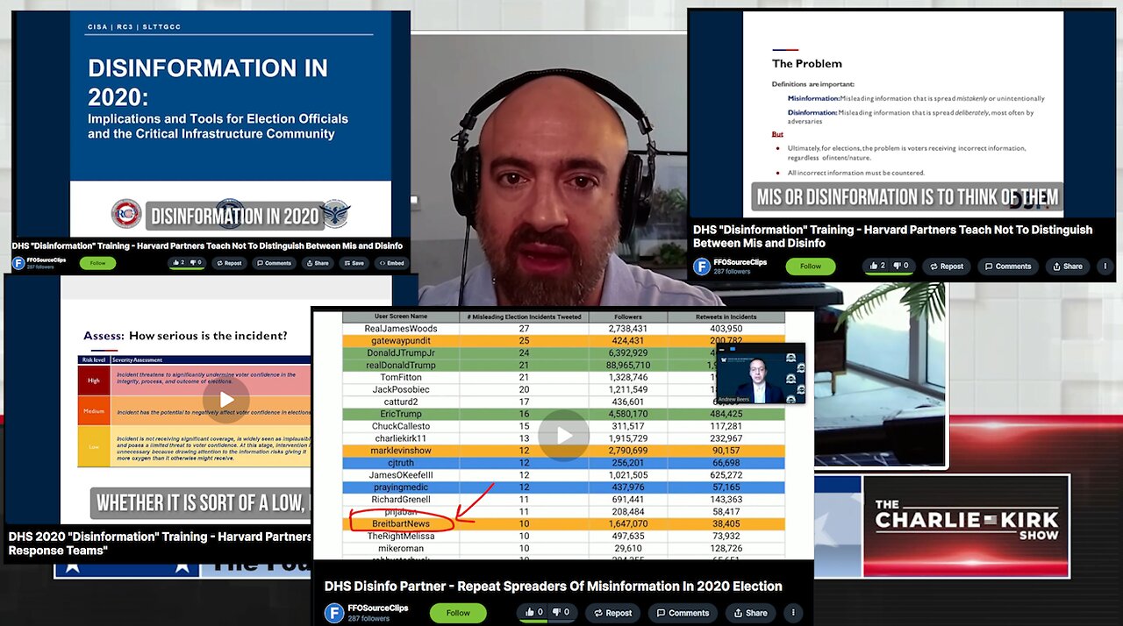Save the top-left clip
This screenshot has width=1123, height=626.
[x=353, y=262]
